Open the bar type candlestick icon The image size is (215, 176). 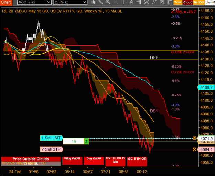click(x=93, y=2)
